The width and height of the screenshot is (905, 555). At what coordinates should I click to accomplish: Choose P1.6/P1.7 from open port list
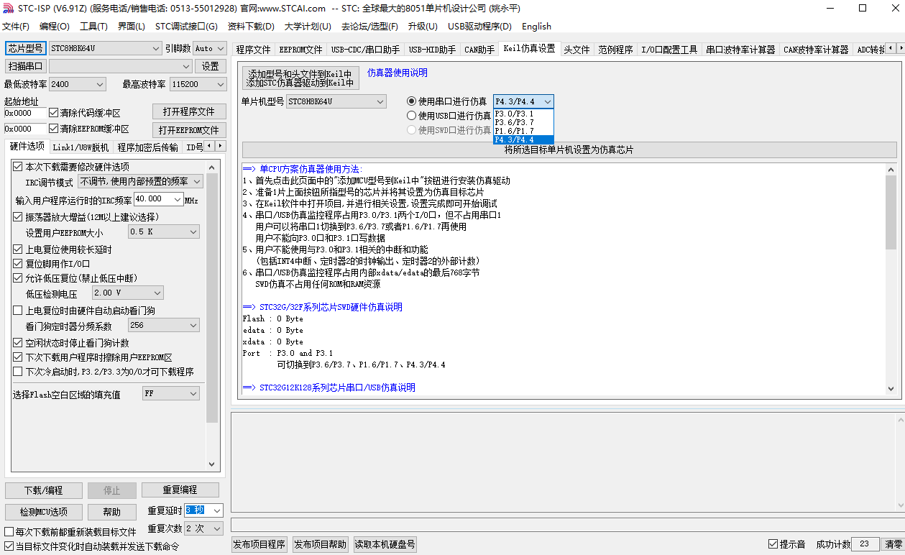[523, 131]
